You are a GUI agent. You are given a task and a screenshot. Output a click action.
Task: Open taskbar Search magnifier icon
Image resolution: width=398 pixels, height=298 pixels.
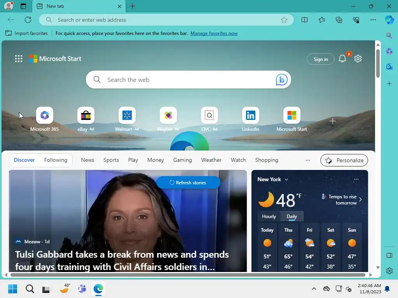(x=30, y=289)
